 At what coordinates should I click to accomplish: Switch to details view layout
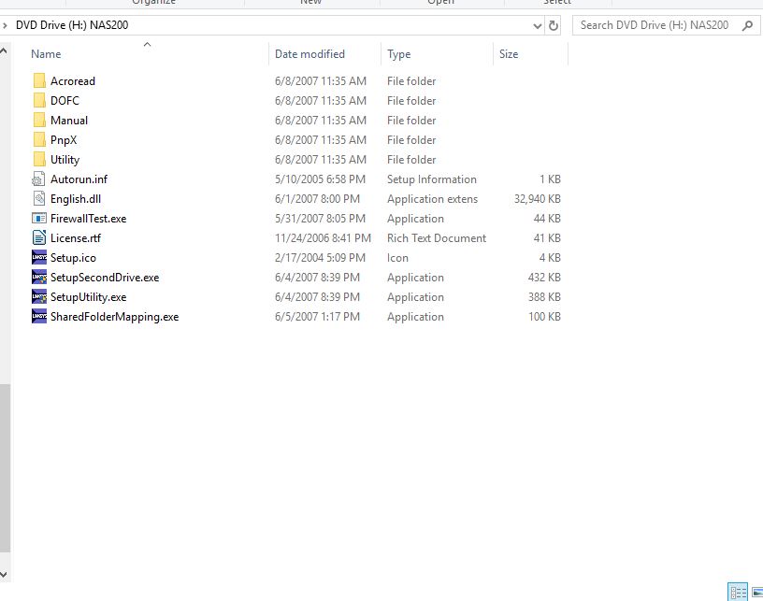tap(738, 593)
